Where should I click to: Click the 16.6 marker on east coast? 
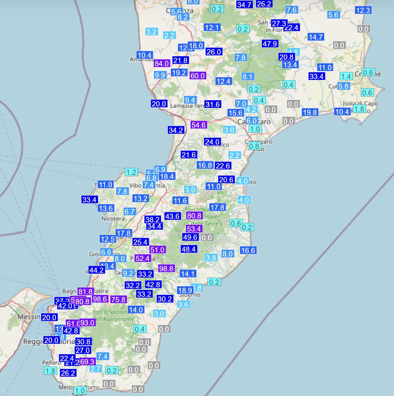coord(248,250)
